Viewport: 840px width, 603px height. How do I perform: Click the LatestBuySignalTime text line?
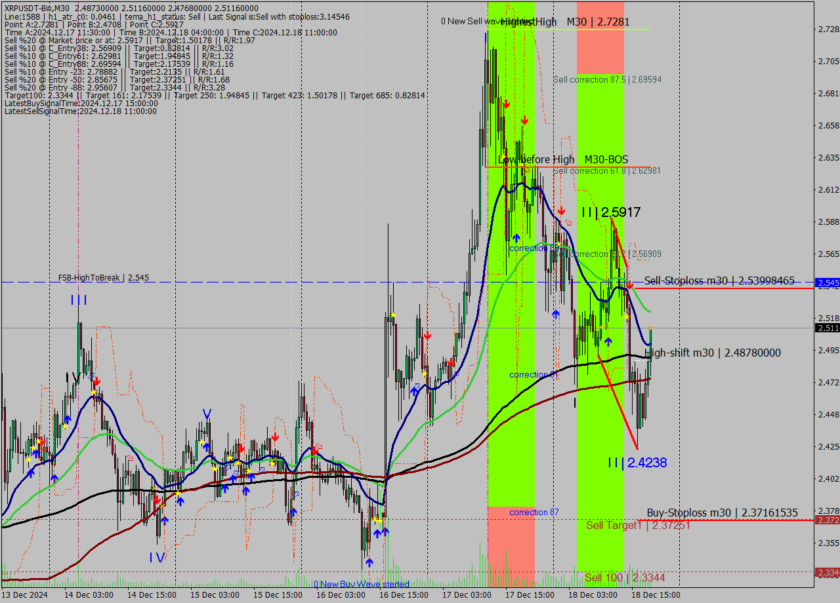pos(80,103)
